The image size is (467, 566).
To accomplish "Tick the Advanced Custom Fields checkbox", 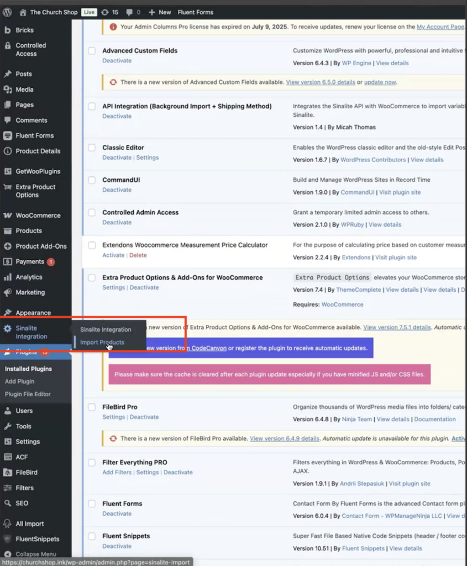I will (92, 51).
